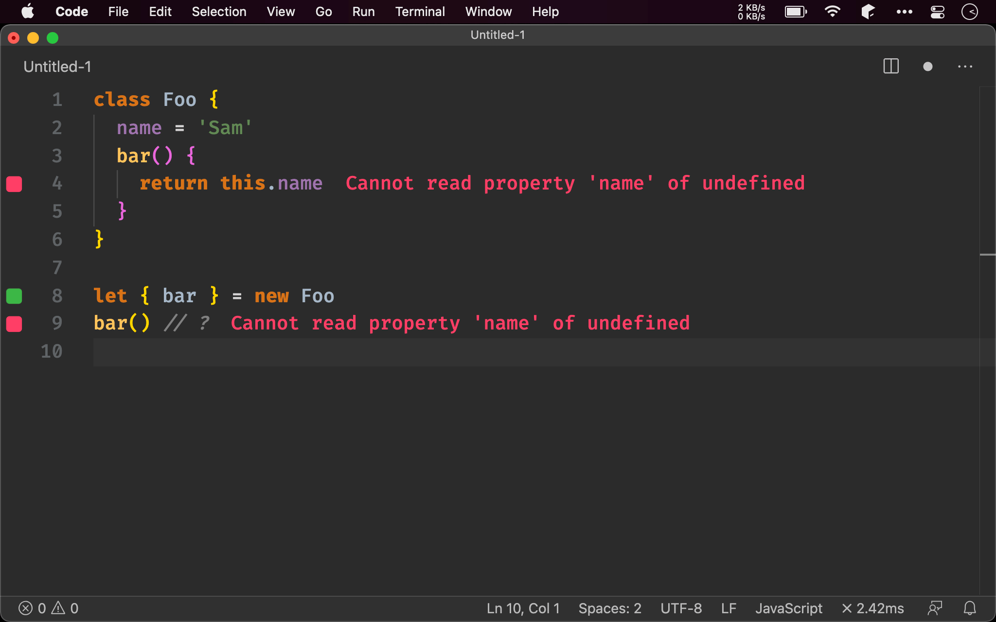Click the green coverage marker on line 8
Viewport: 996px width, 622px height.
[14, 296]
